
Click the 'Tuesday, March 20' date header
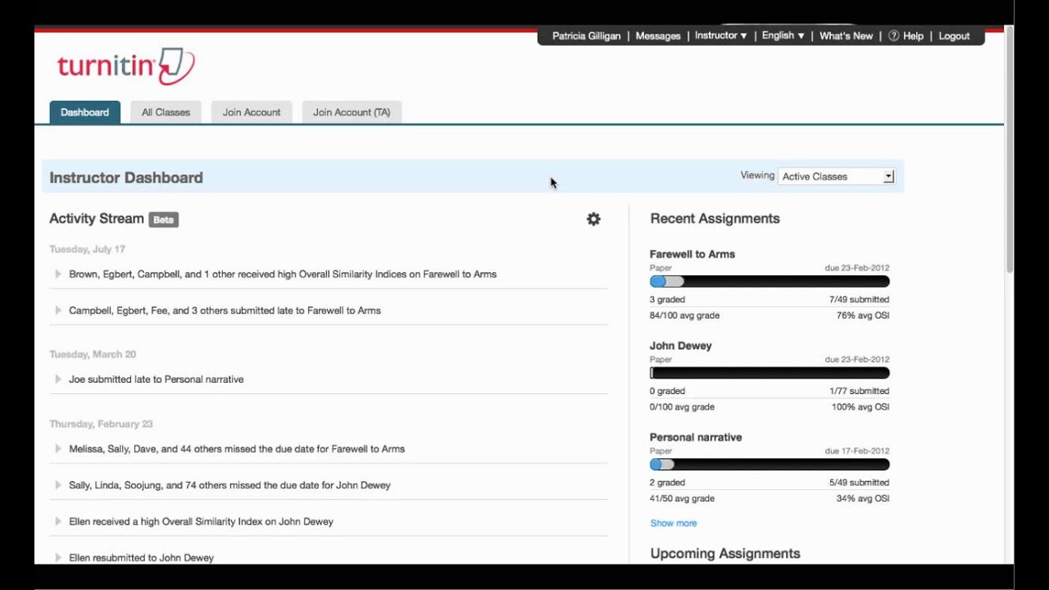pos(93,355)
